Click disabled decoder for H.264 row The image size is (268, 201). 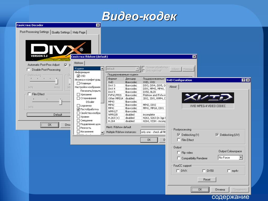click(130, 121)
